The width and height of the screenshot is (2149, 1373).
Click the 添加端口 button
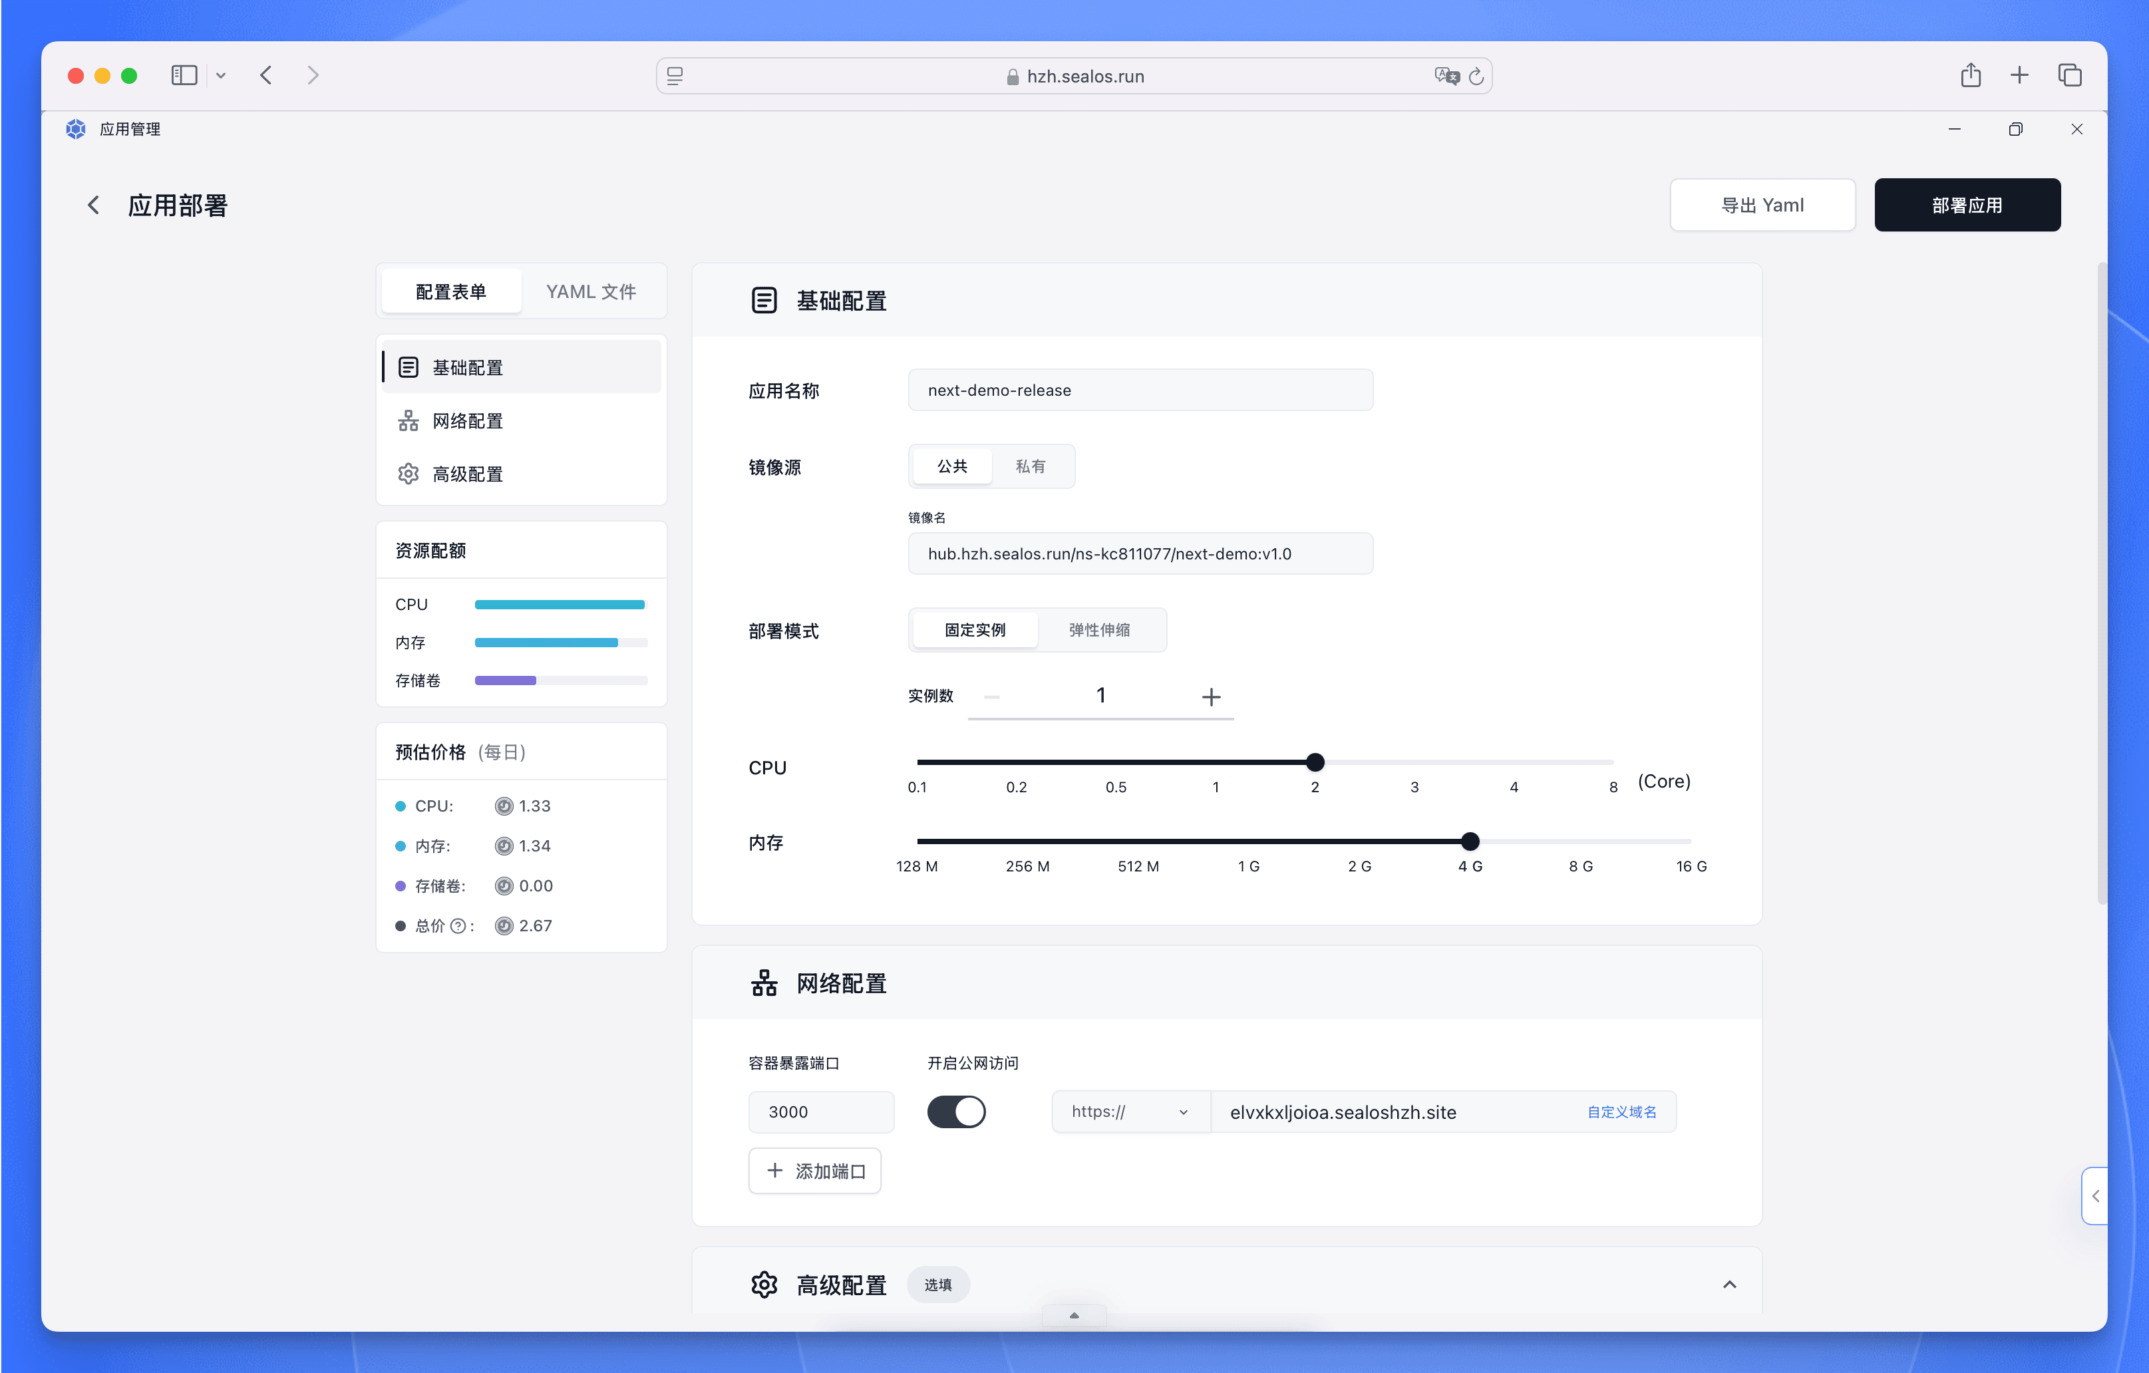[815, 1171]
